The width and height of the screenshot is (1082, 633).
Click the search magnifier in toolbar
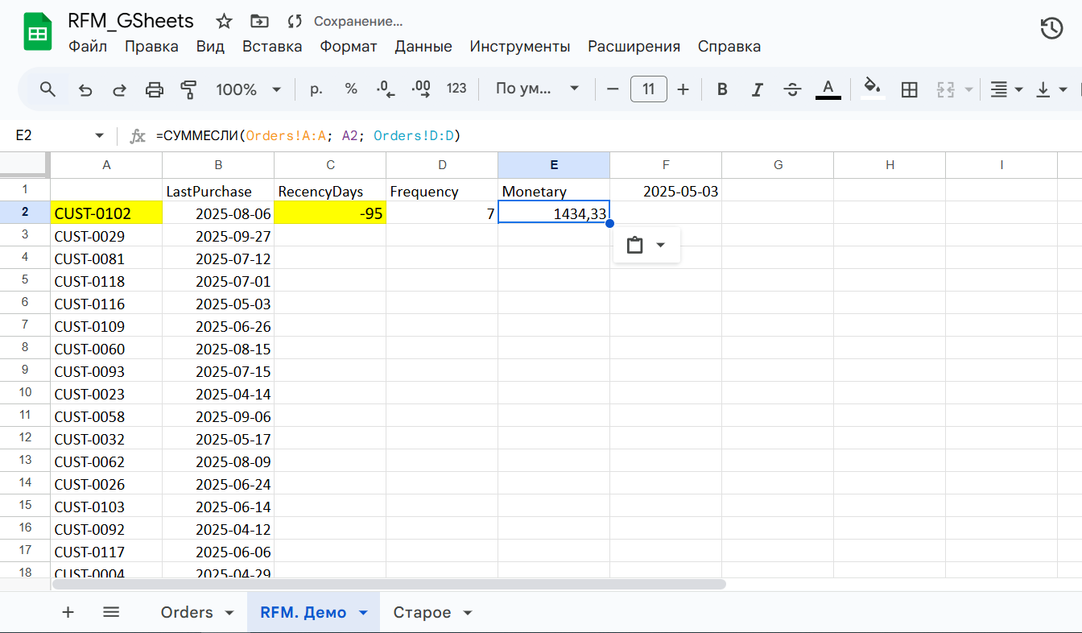(x=47, y=89)
